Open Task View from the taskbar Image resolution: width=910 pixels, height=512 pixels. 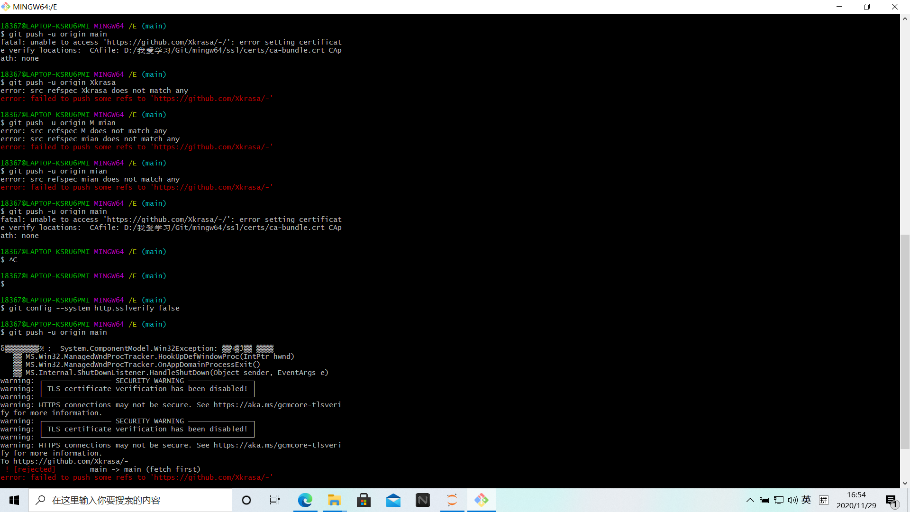click(274, 500)
